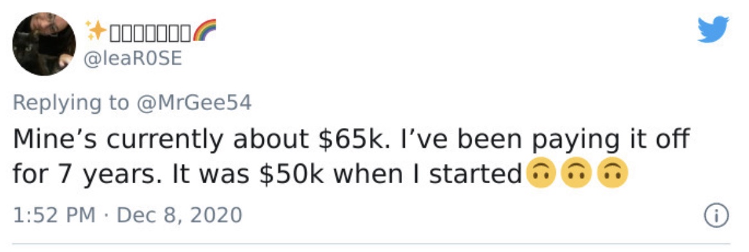Open the Dec 8, 2020 date link

(x=179, y=215)
